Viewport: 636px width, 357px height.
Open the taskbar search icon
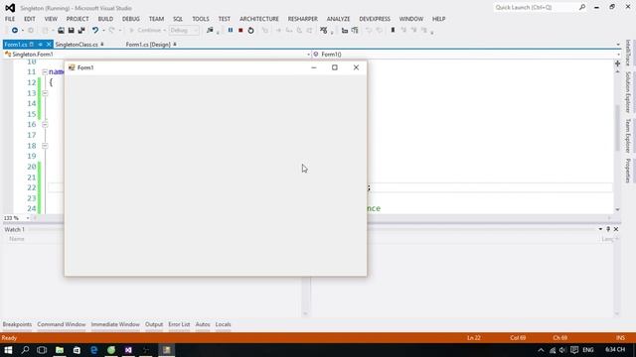[x=25, y=350]
